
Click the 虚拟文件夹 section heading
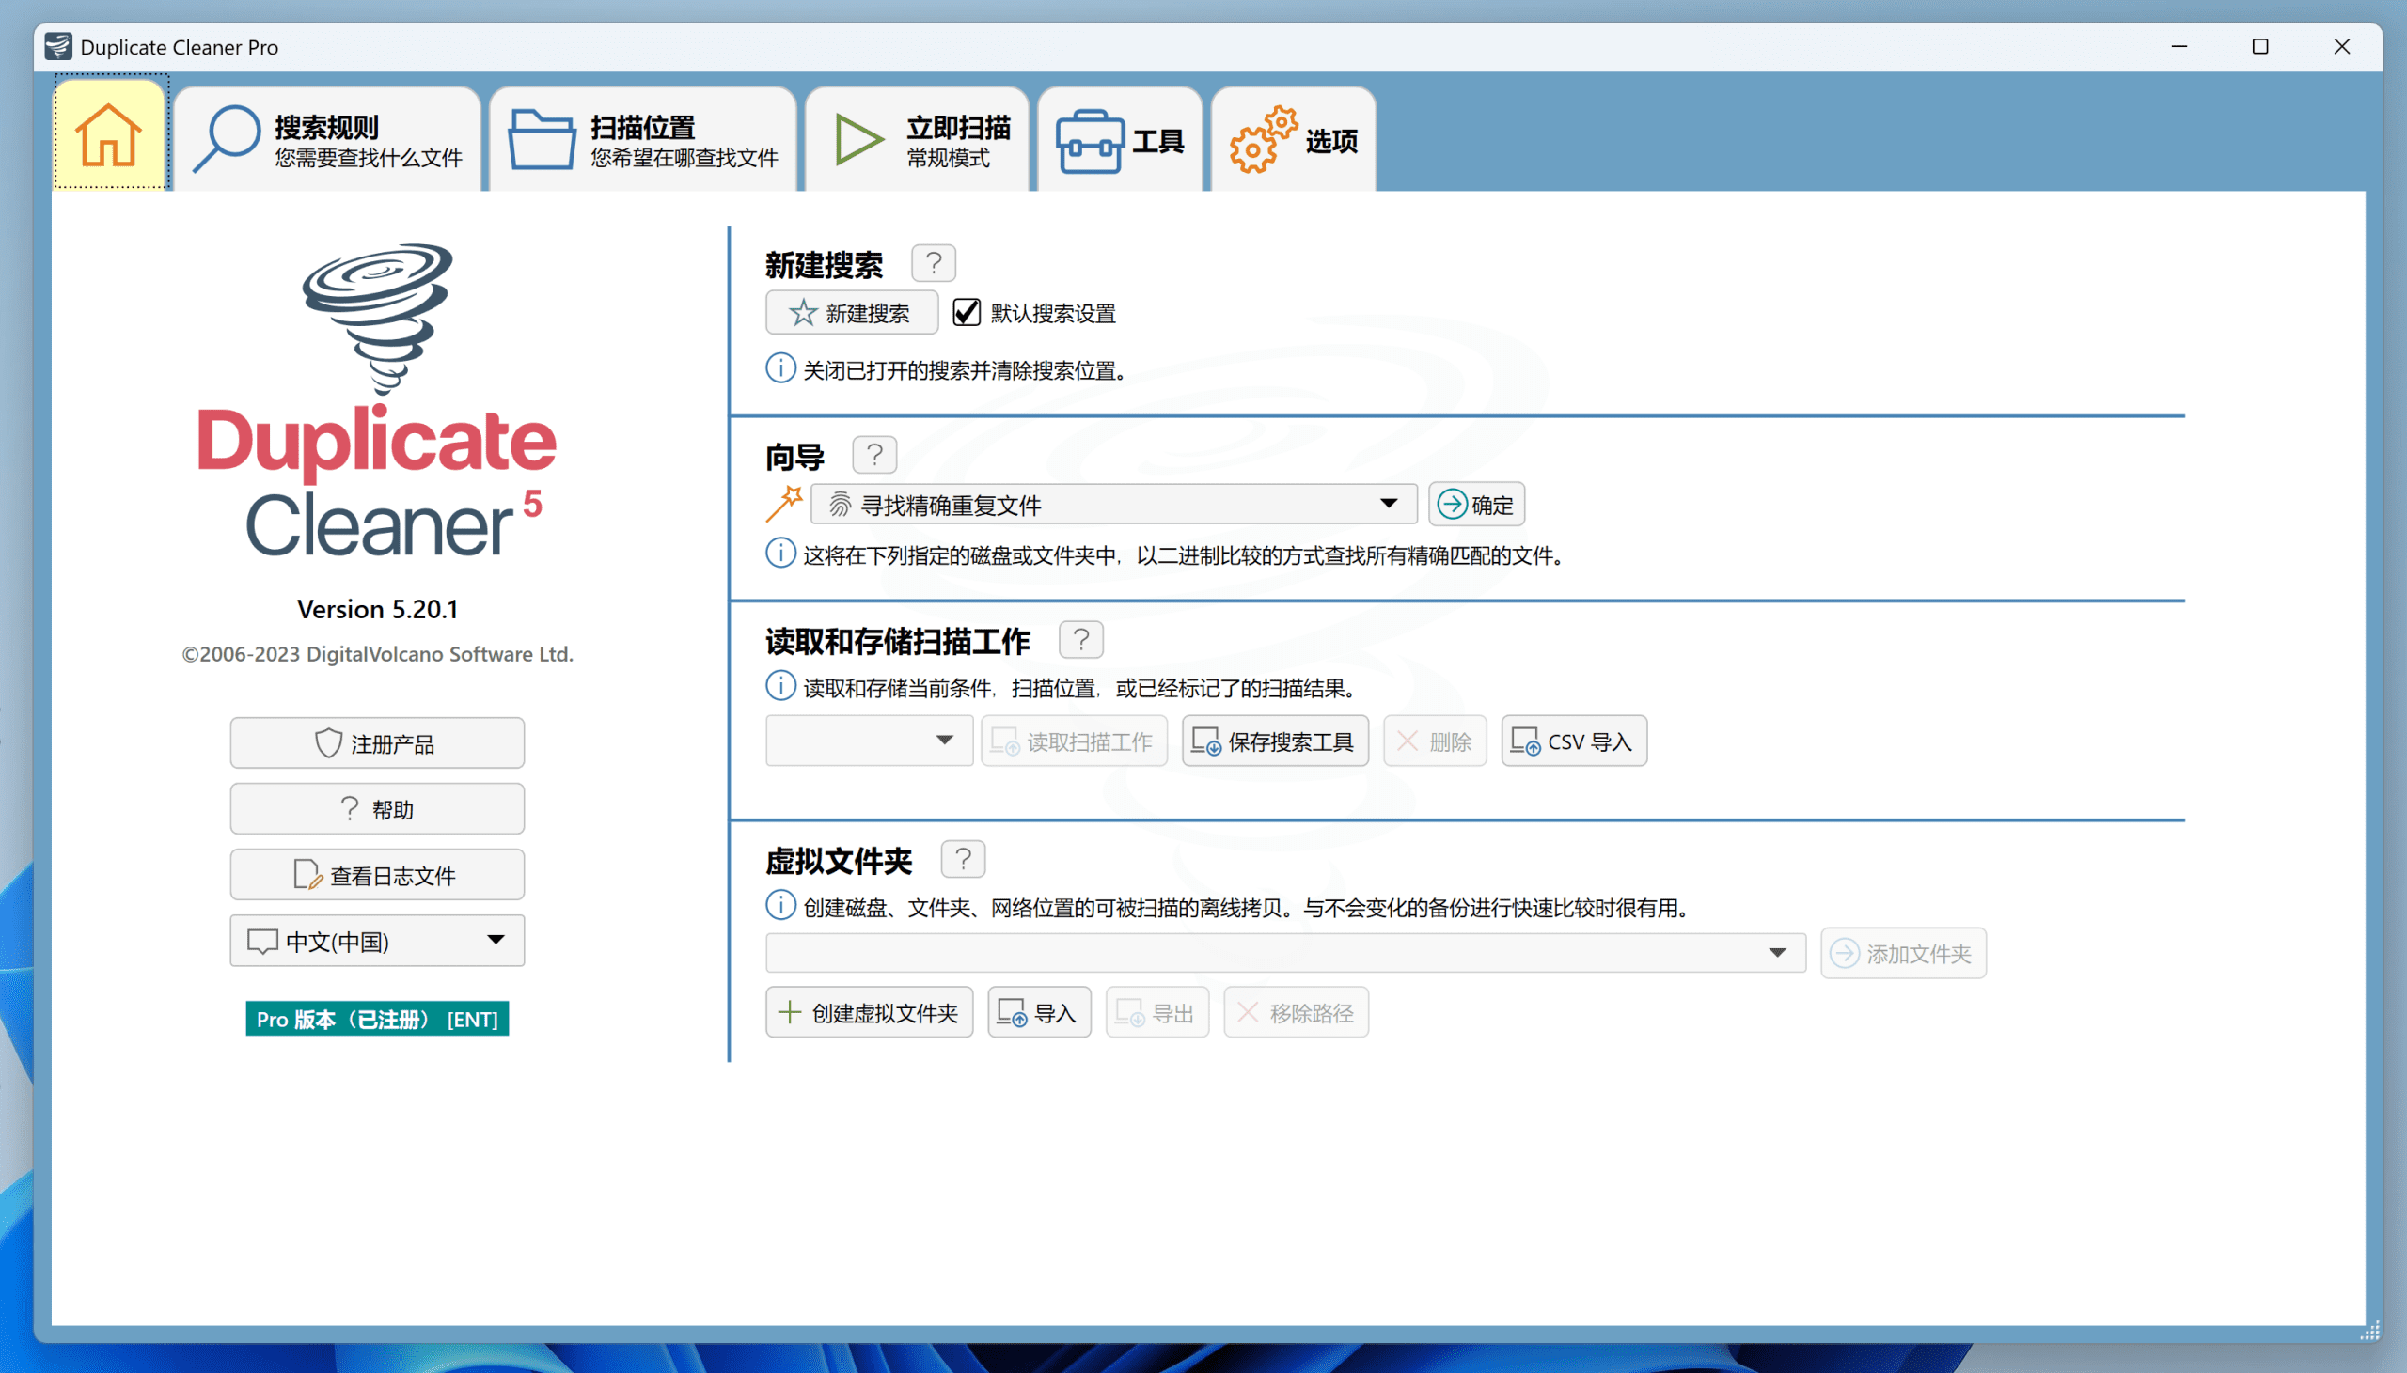point(839,861)
